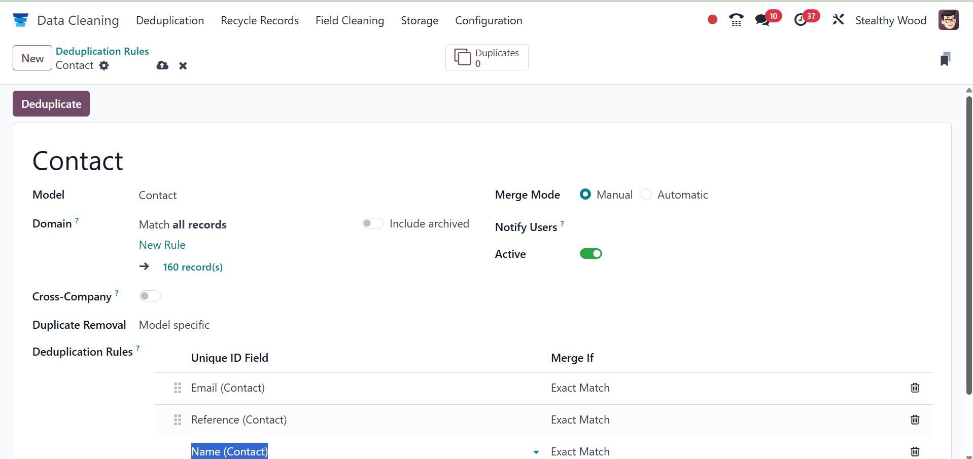
Task: Open the activities clock icon
Action: pos(801,20)
